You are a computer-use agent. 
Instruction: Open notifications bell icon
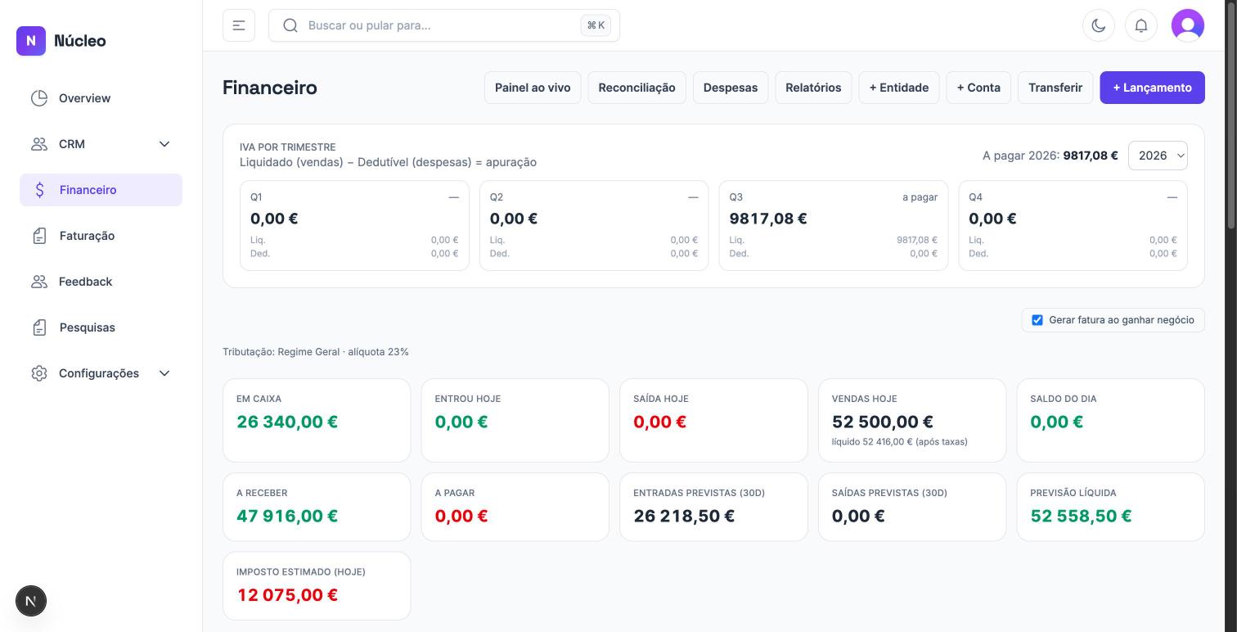pos(1141,25)
